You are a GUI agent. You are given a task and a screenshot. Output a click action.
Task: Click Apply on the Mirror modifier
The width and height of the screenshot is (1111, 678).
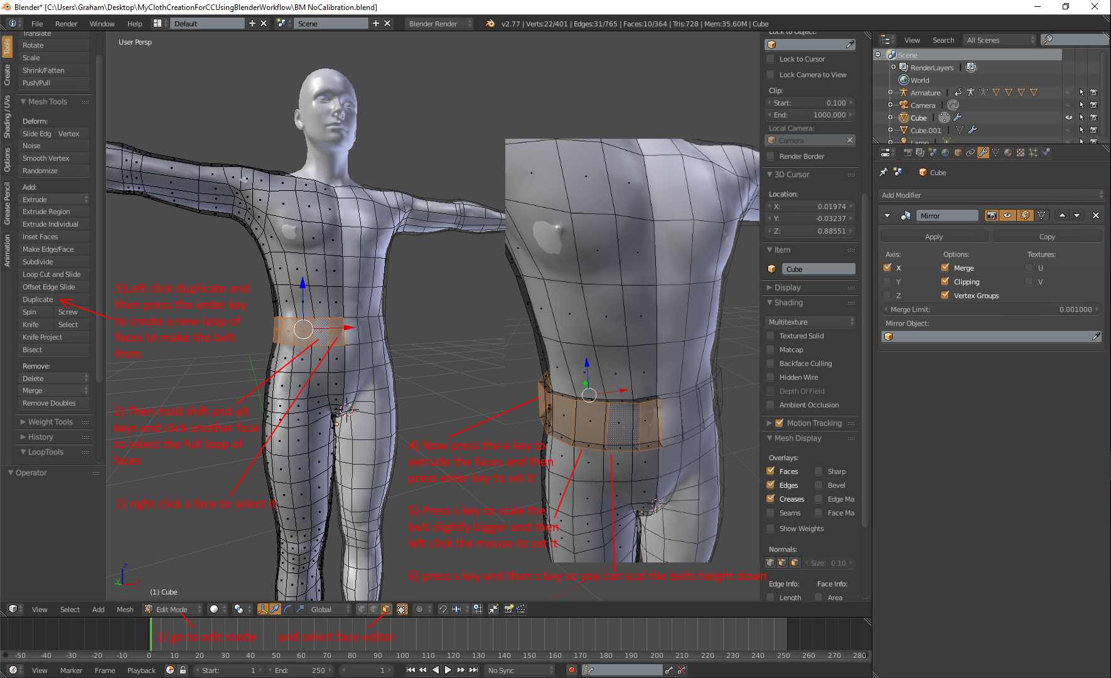[934, 237]
